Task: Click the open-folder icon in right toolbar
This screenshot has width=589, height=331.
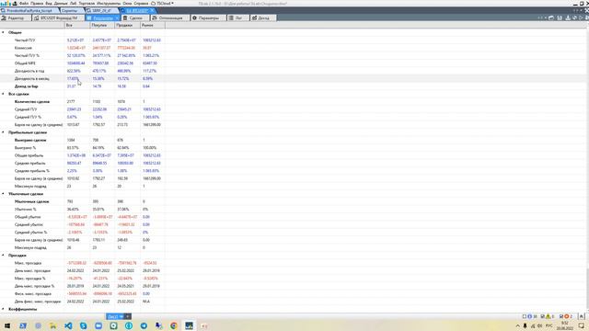Action: tap(551, 17)
